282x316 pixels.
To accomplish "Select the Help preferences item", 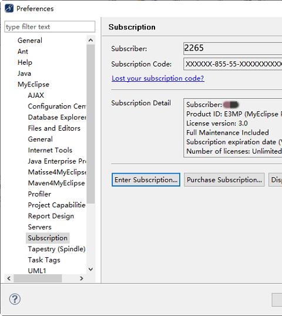I will click(x=25, y=62).
